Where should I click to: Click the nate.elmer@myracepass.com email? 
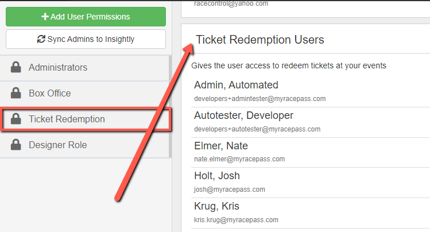239,159
